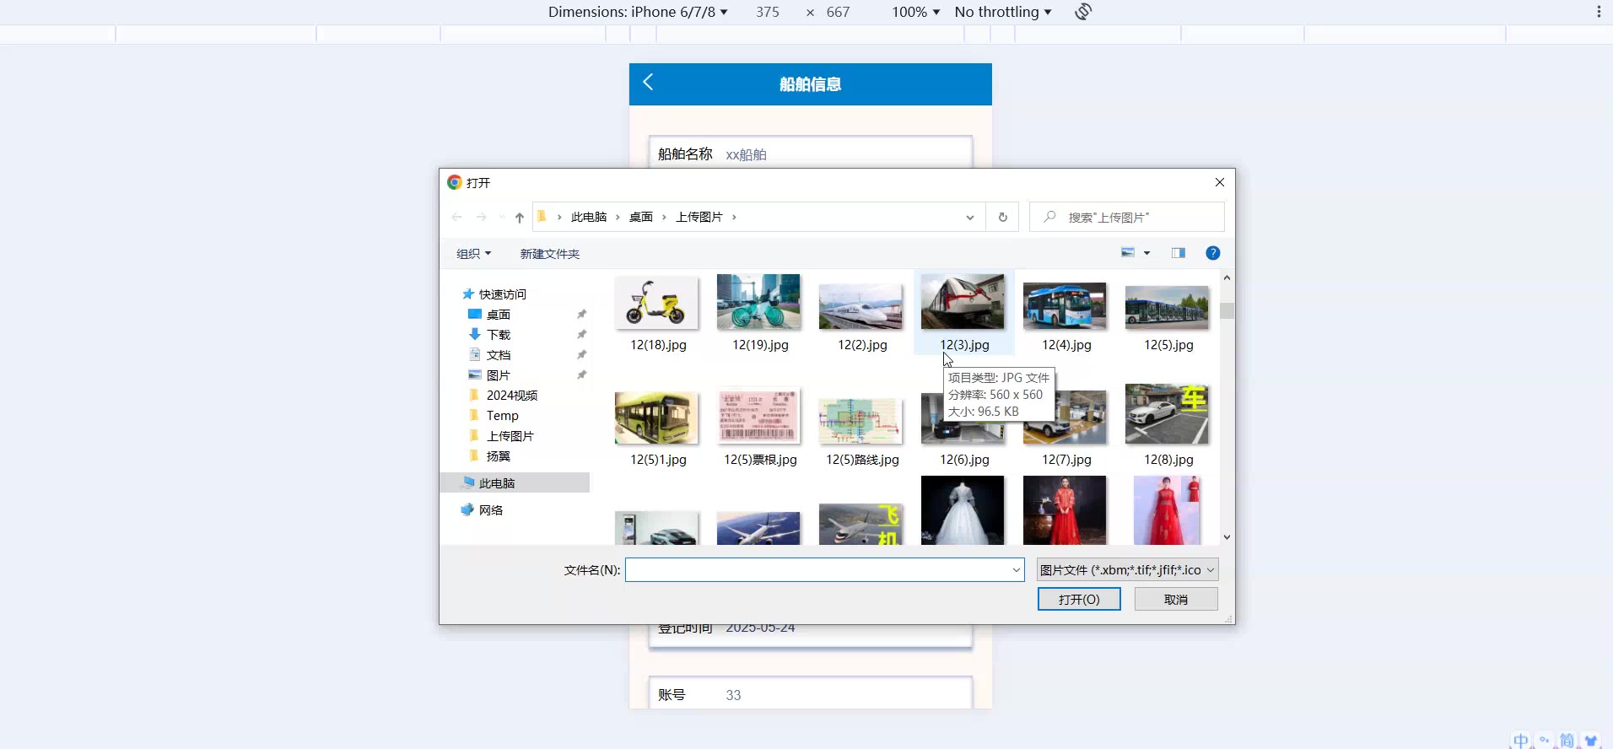The height and width of the screenshot is (749, 1613).
Task: Open DevTools more options menu
Action: pos(1598,12)
